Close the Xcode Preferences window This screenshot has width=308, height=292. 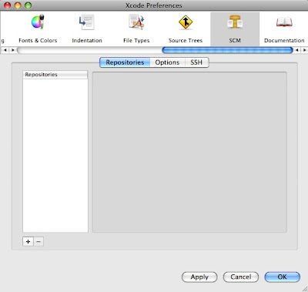(x=8, y=5)
